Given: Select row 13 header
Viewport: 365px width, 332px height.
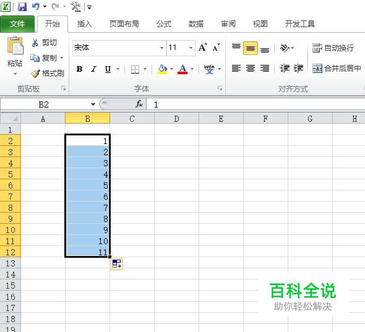Looking at the screenshot, I should coord(11,263).
